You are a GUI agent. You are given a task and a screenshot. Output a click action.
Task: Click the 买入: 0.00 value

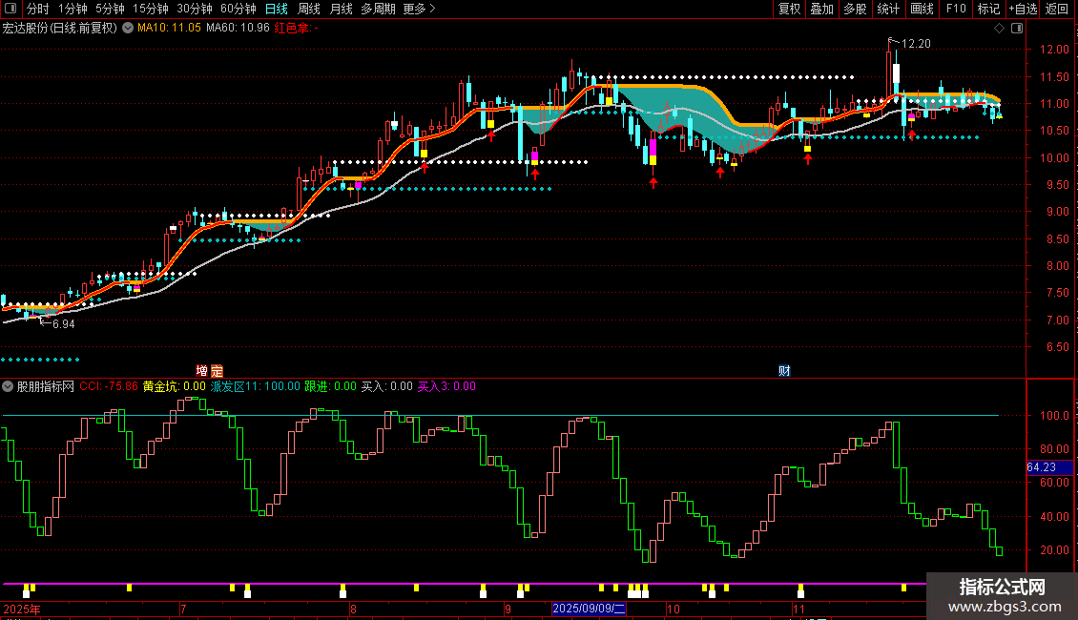coord(387,387)
